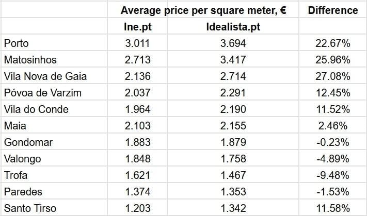
Task: Select the Vila Nova de Gaia cell
Action: coord(45,76)
